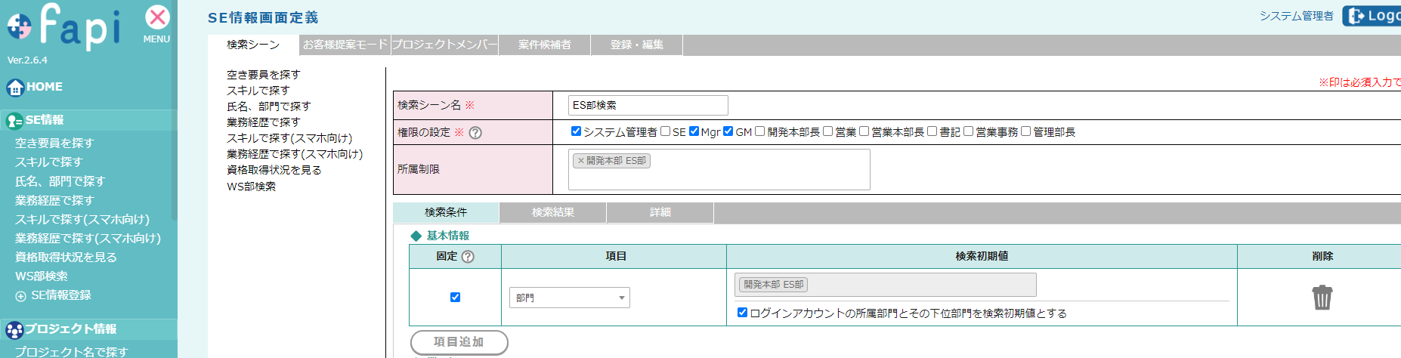This screenshot has width=1401, height=358.
Task: Remove the 開発本部 ES部 tag in 所属制限
Action: point(580,161)
